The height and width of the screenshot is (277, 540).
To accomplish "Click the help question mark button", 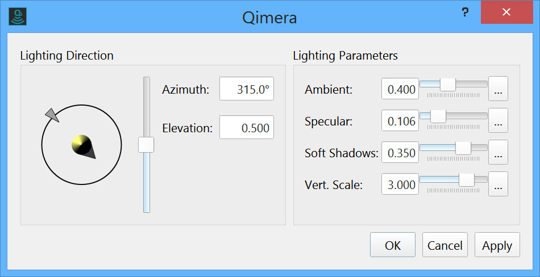I will tap(464, 12).
